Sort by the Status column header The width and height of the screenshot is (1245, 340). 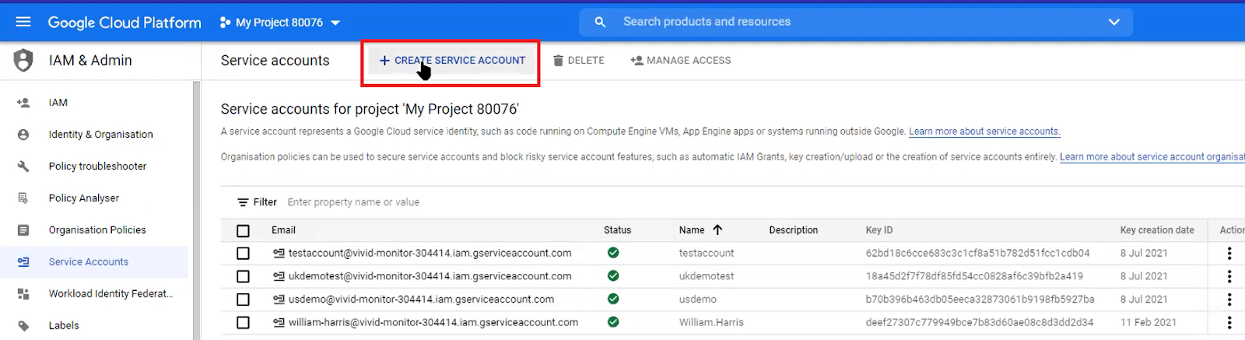click(x=617, y=230)
